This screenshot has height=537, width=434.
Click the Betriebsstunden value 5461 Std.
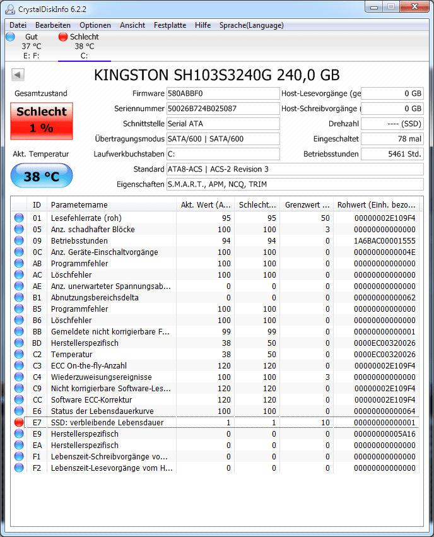392,154
